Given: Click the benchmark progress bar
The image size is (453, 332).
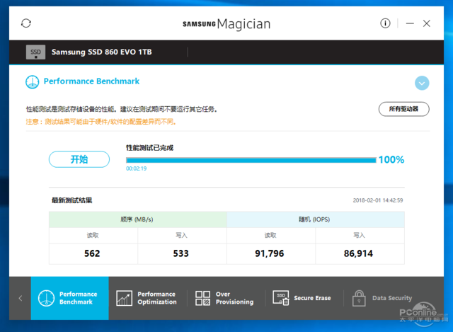Looking at the screenshot, I should click(251, 160).
